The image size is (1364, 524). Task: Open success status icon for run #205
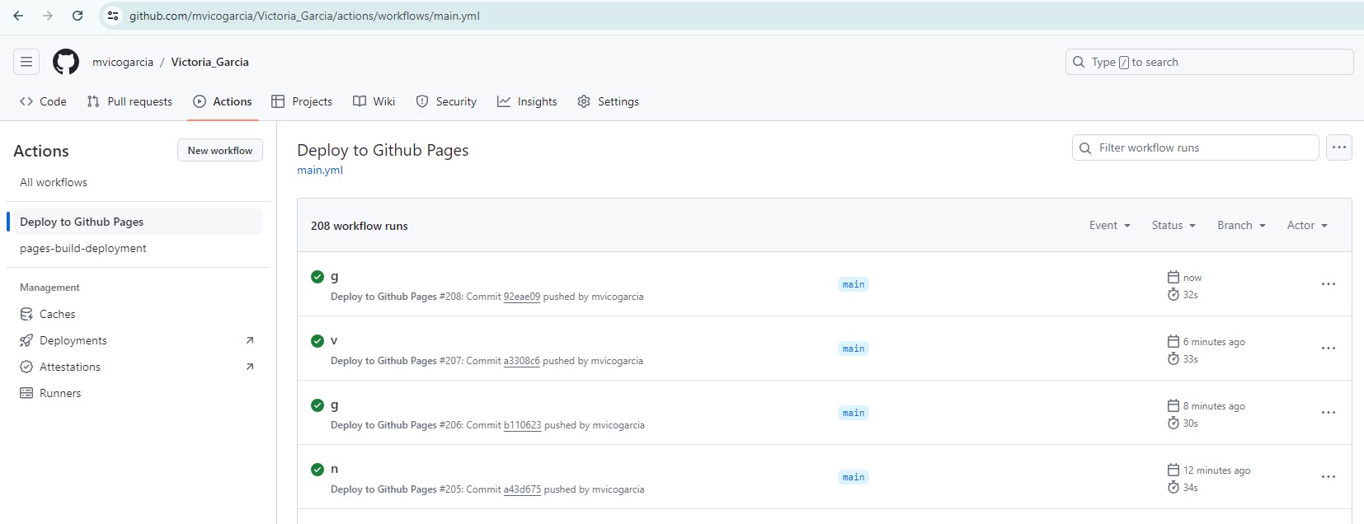(x=317, y=470)
